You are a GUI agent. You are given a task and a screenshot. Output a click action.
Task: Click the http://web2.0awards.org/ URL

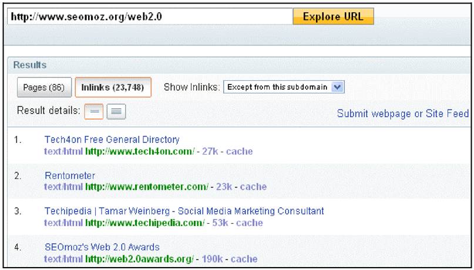tap(139, 259)
